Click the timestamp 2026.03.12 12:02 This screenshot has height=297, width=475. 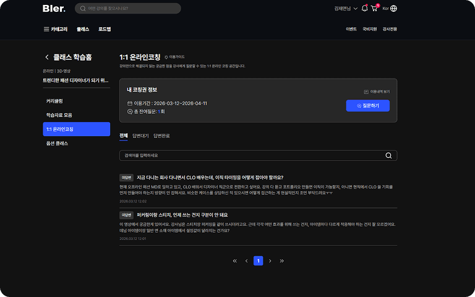point(133,201)
